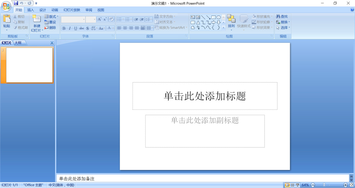
Task: Expand the shapes gallery More arrow
Action: point(224,27)
